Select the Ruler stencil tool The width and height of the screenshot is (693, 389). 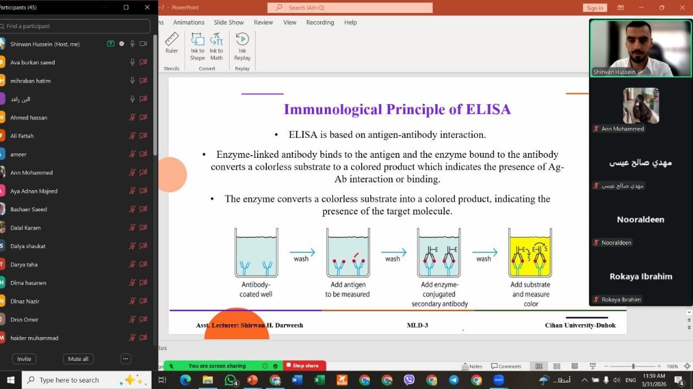[172, 43]
